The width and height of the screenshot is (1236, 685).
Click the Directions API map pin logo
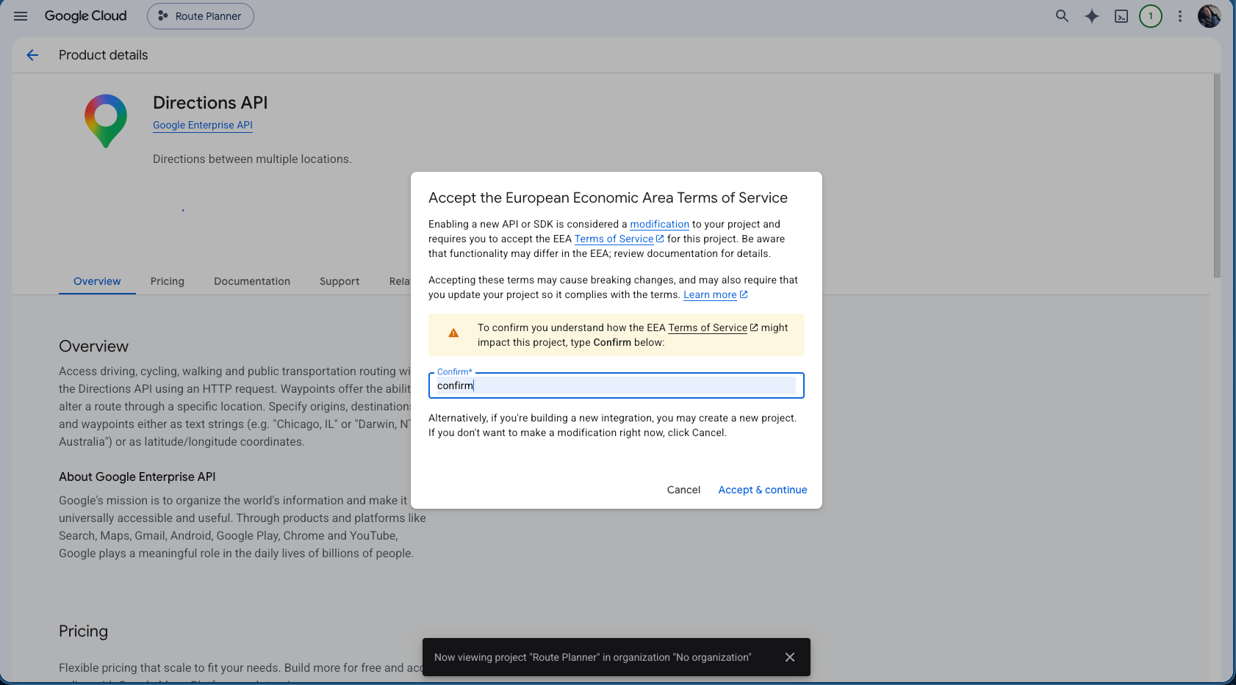click(x=106, y=121)
